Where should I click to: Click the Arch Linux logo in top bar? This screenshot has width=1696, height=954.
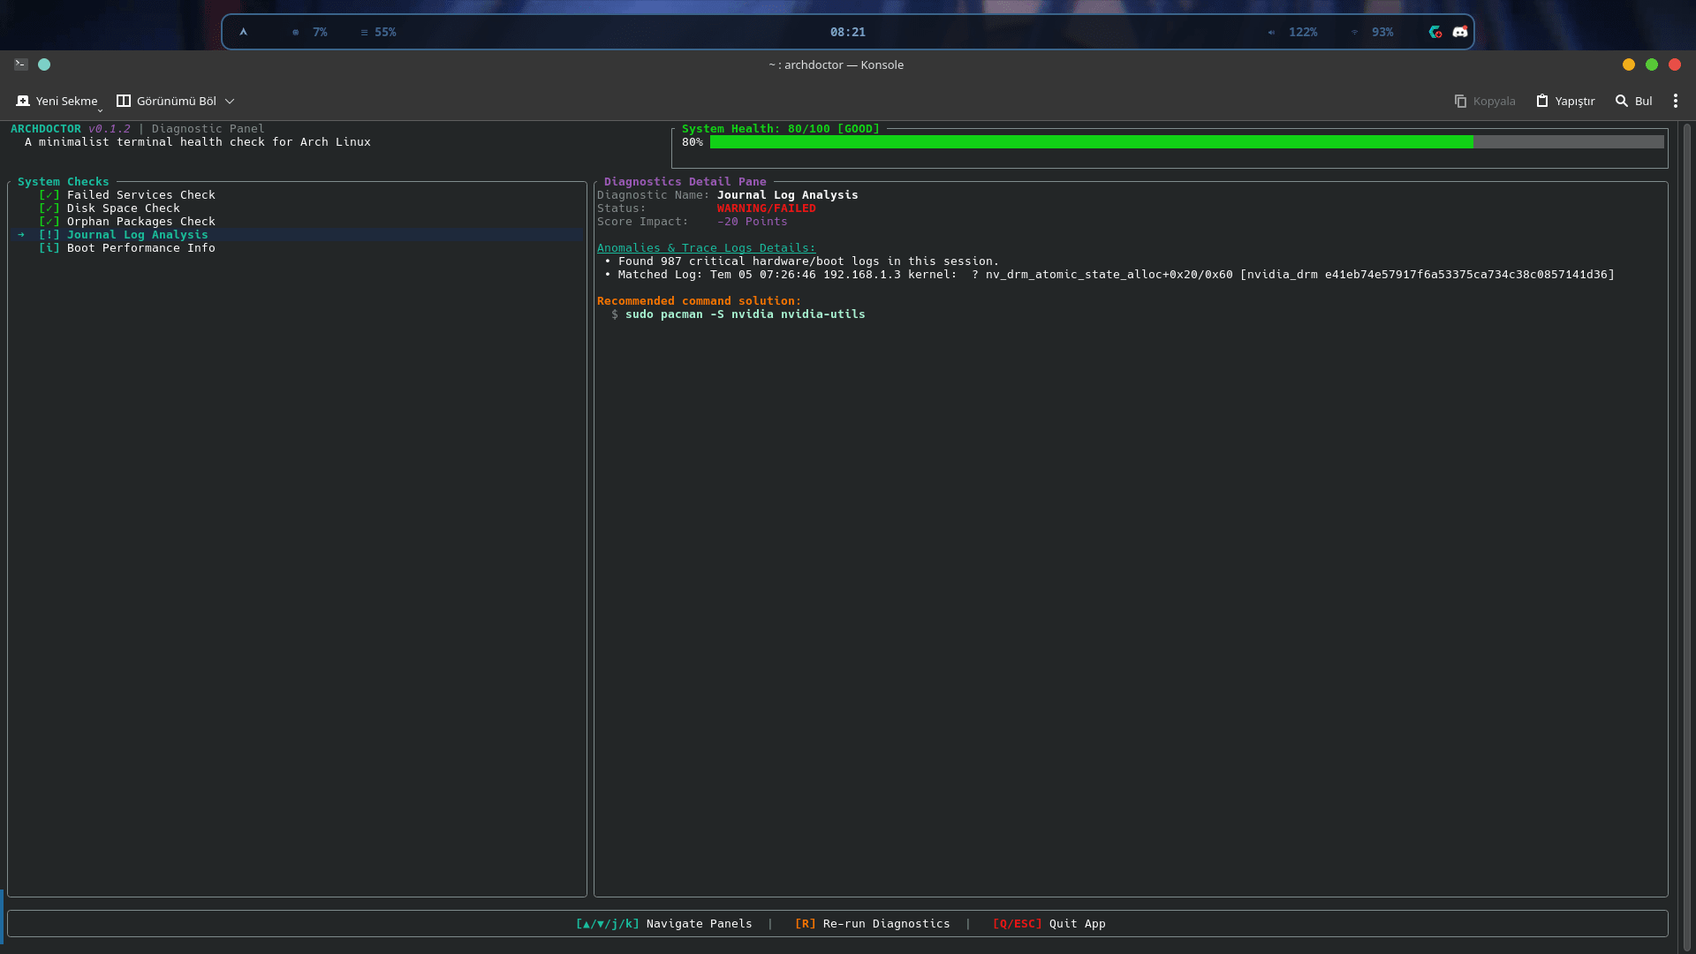pos(244,32)
